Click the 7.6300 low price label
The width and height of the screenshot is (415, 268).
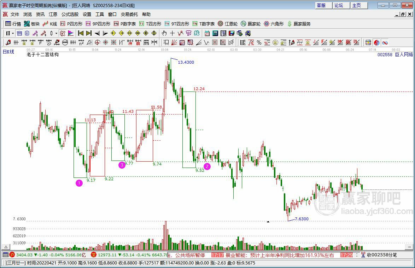(302, 219)
